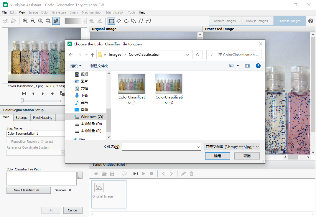Click the New Classifier File button
Image resolution: width=316 pixels, height=217 pixels.
(x=28, y=190)
